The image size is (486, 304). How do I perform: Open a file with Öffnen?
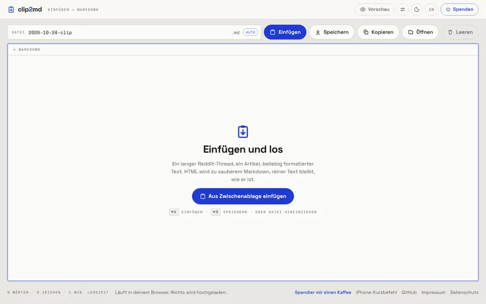click(420, 32)
